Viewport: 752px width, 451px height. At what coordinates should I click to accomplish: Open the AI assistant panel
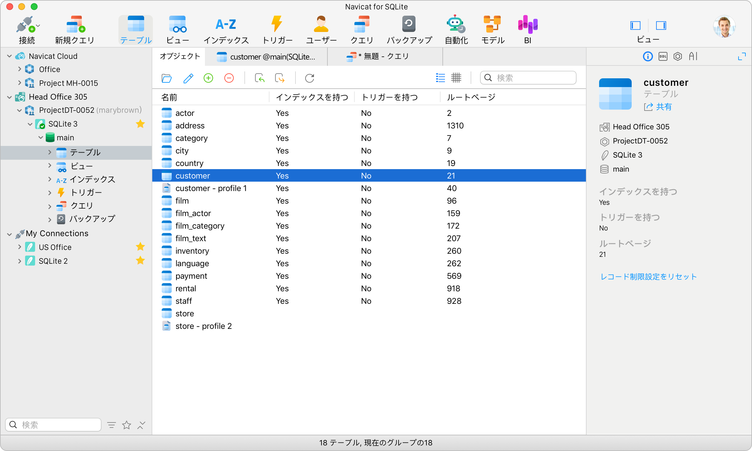[x=693, y=56]
